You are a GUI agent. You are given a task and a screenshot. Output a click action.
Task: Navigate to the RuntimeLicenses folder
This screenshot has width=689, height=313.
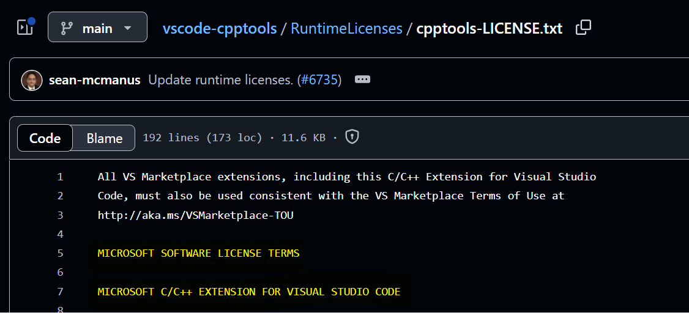click(x=346, y=29)
